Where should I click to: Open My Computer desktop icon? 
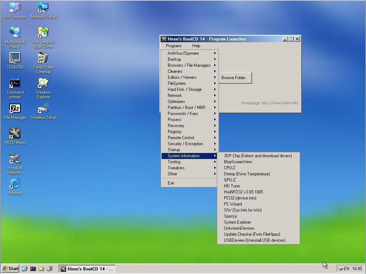click(x=15, y=10)
